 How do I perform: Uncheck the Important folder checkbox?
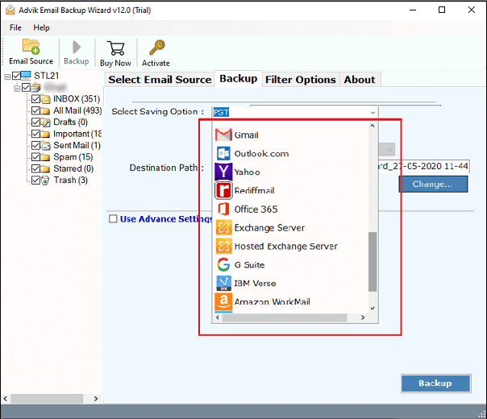pos(35,134)
